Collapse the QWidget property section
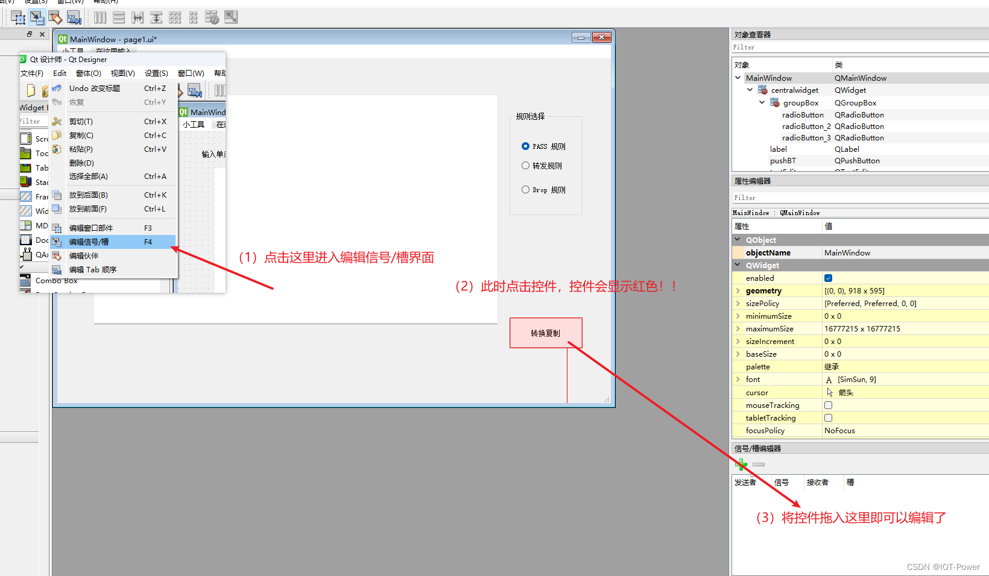 [x=738, y=265]
